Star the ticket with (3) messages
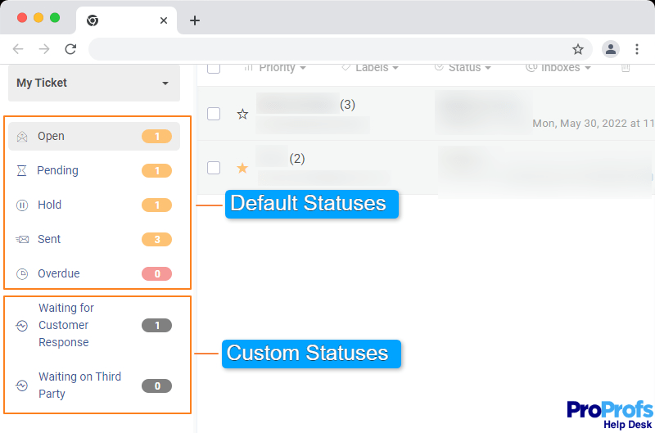This screenshot has width=655, height=433. pyautogui.click(x=242, y=114)
